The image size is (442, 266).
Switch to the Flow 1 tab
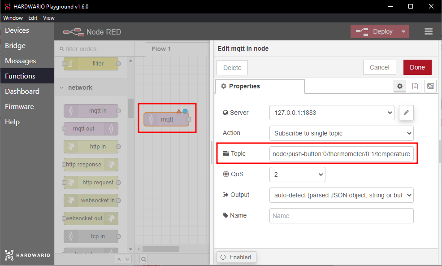(161, 49)
